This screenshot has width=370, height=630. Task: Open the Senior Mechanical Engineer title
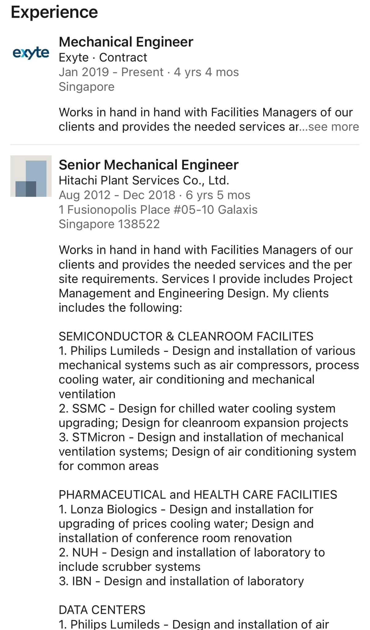coord(148,165)
